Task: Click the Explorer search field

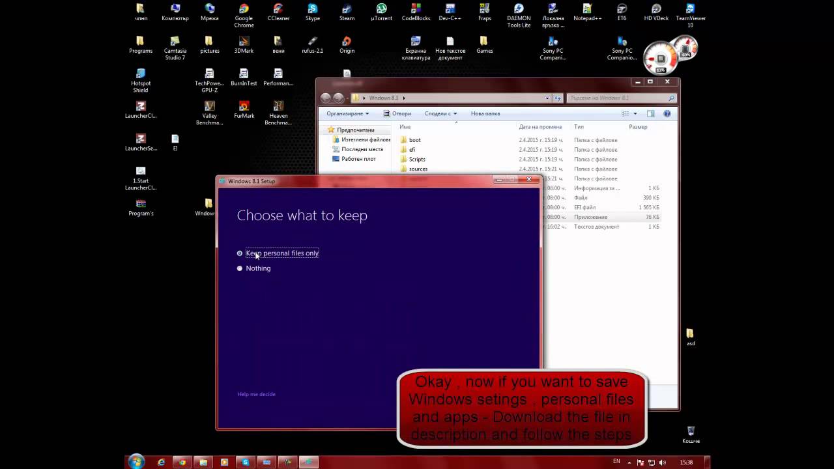Action: [621, 98]
